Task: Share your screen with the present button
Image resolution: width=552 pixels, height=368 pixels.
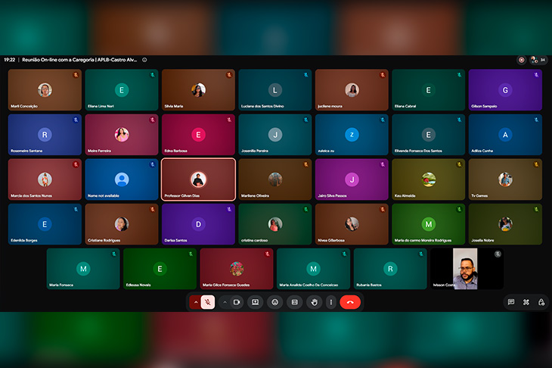Action: tap(256, 302)
